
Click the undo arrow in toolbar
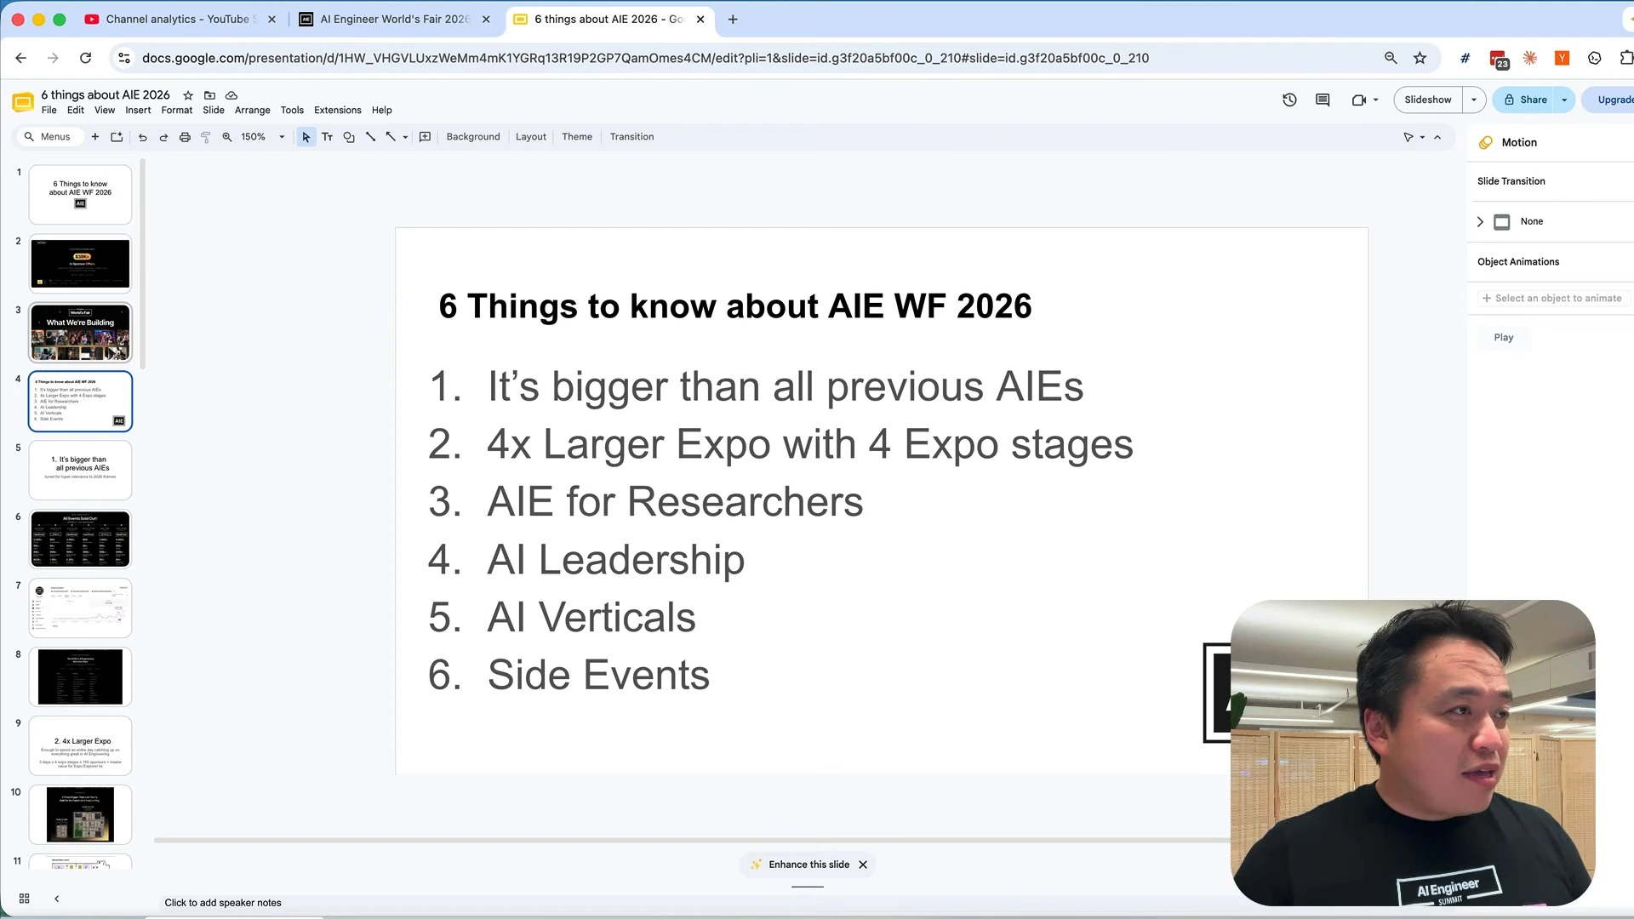tap(142, 137)
